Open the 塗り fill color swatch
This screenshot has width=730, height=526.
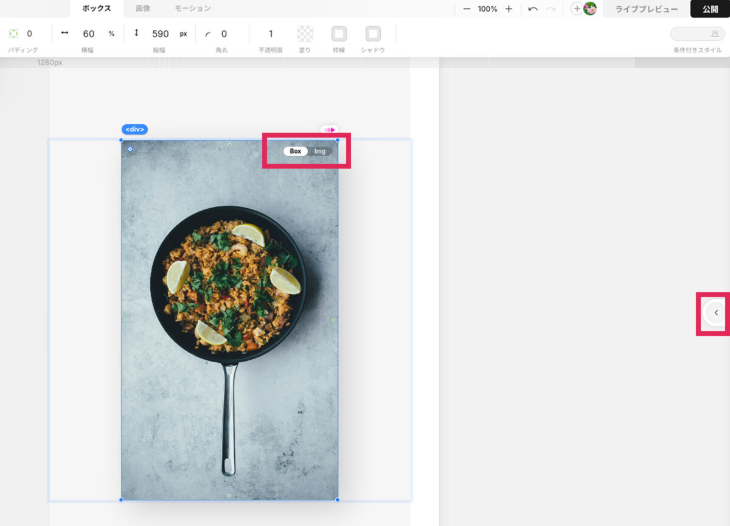pos(305,34)
